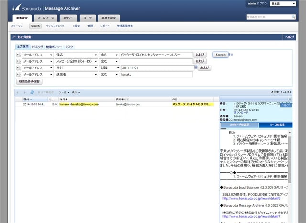
Task: Go to next results page arrow
Action: pyautogui.click(x=24, y=92)
